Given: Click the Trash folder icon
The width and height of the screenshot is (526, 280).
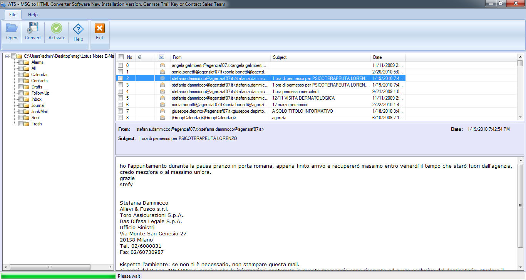Looking at the screenshot, I should pos(26,124).
